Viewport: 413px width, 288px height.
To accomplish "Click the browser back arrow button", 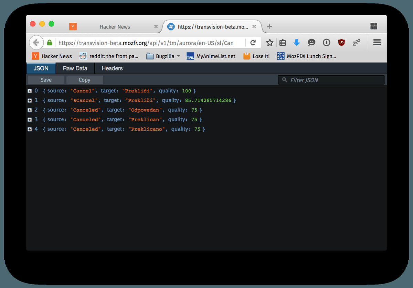I will tap(36, 43).
